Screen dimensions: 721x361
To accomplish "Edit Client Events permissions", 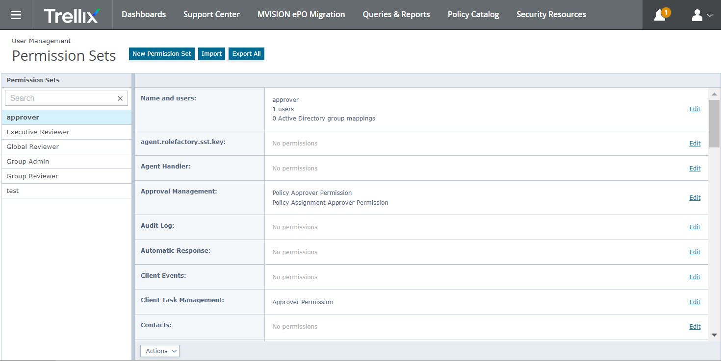I will click(x=695, y=277).
